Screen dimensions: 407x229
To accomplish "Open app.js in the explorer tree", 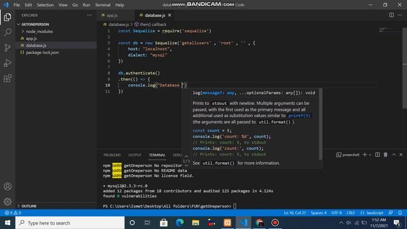I will pos(56,38).
